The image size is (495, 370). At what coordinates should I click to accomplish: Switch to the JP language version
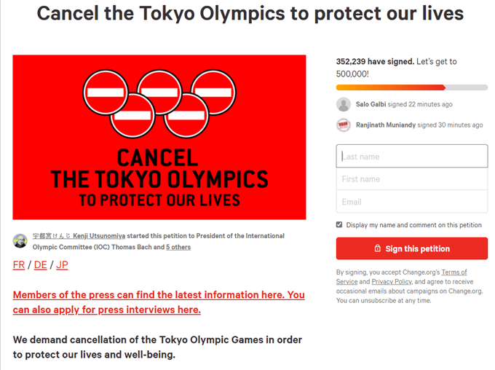[62, 265]
